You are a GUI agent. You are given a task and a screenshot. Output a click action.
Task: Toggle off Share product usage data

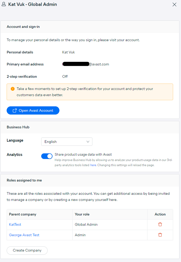tap(47, 156)
